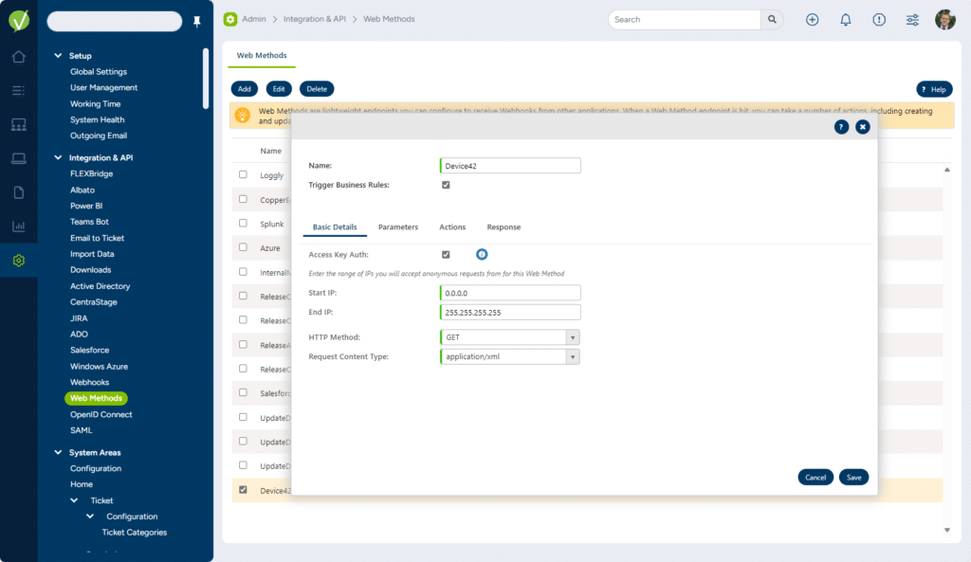Click the plus create-new icon in header

click(x=812, y=20)
